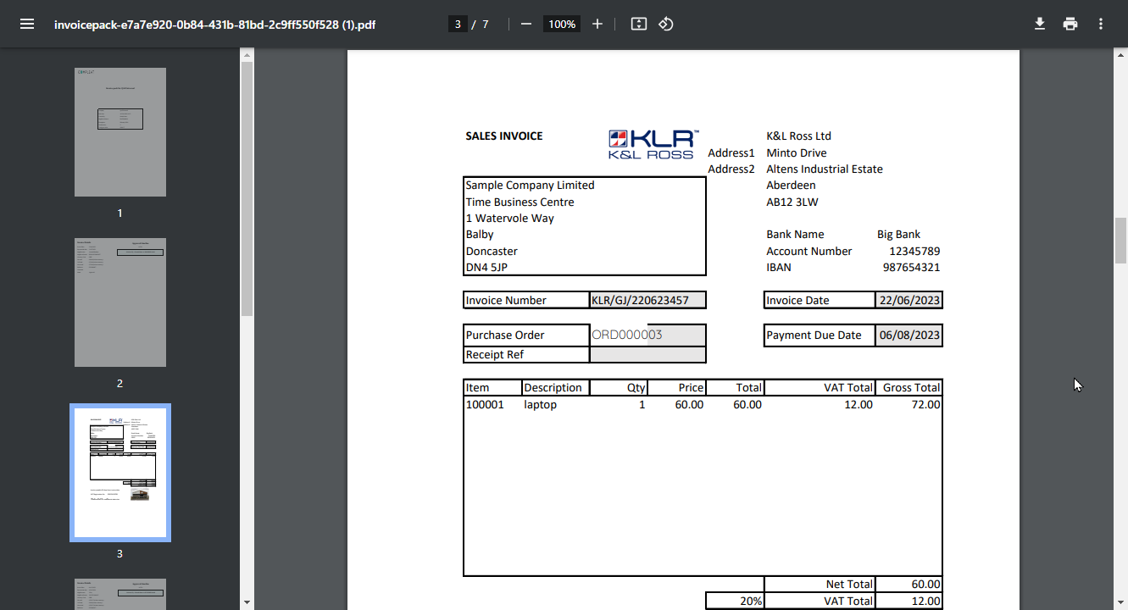Click the Description column header
This screenshot has width=1128, height=610.
coord(553,387)
